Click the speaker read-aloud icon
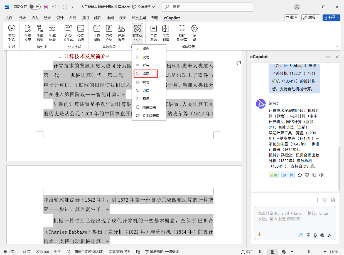The height and width of the screenshot is (255, 344). 321,175
